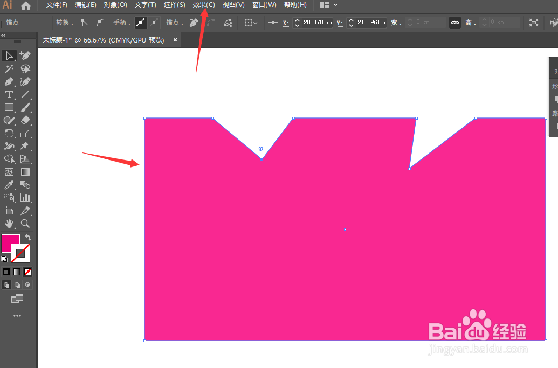Select the Puppet Warp pin tool
Viewport: 558px width, 368px height.
click(25, 146)
